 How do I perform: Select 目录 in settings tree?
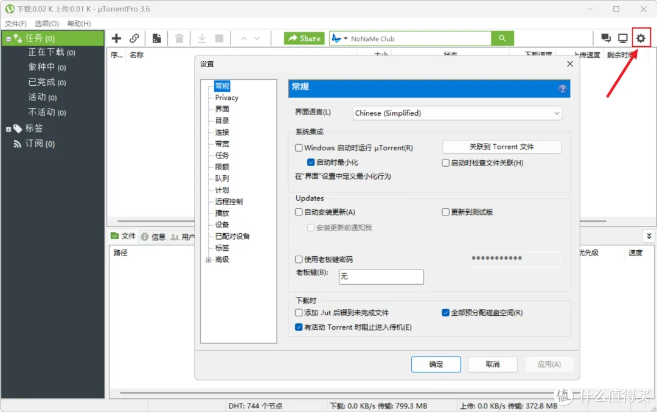(x=222, y=120)
